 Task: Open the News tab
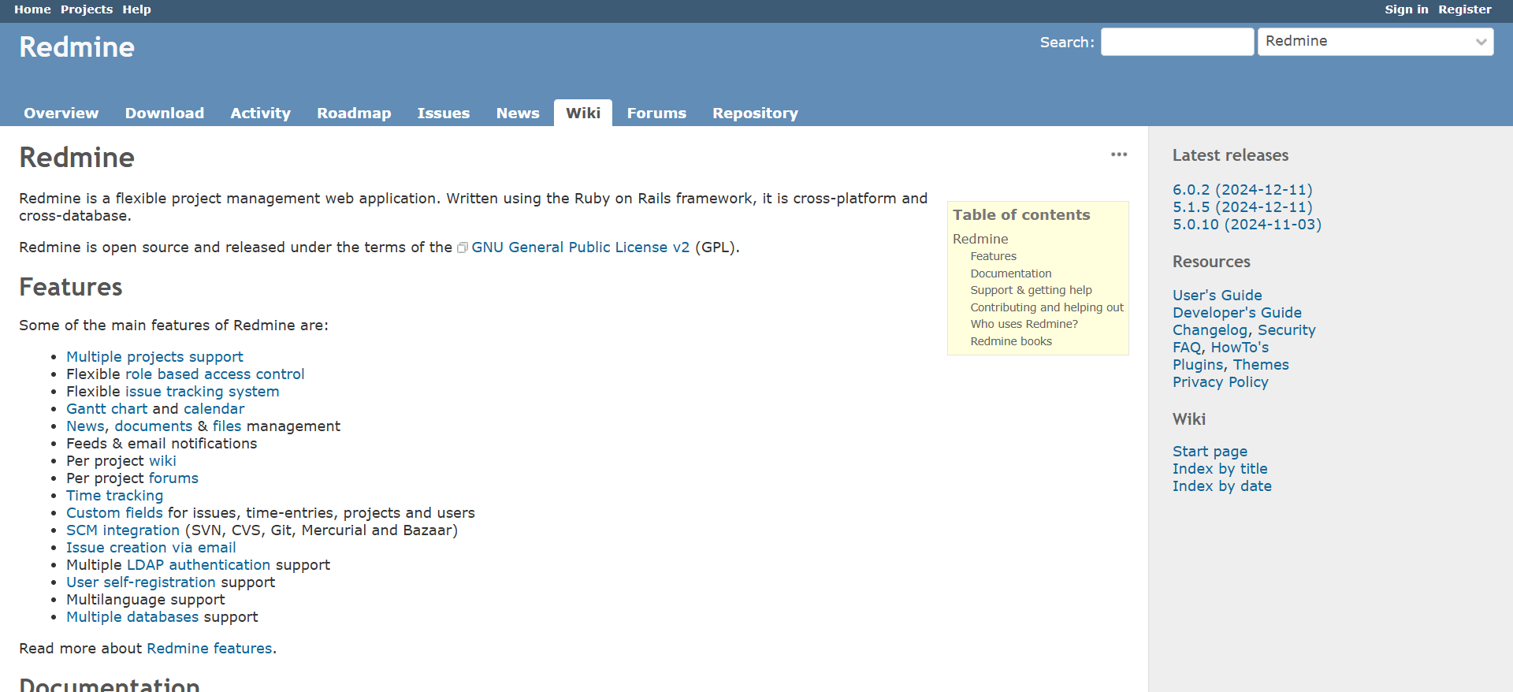click(518, 113)
